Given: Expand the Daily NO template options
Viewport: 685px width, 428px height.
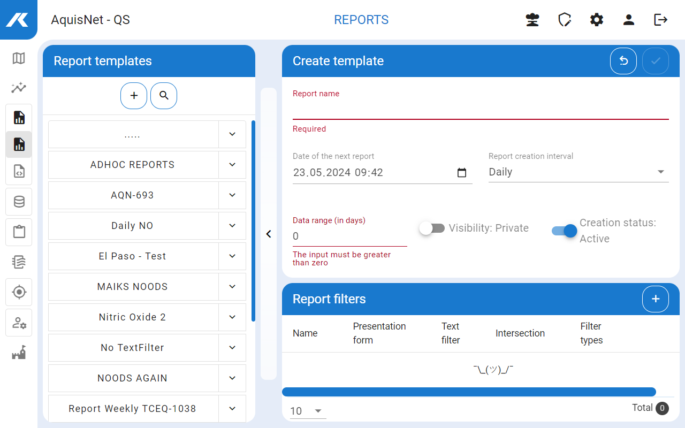Looking at the screenshot, I should click(232, 226).
